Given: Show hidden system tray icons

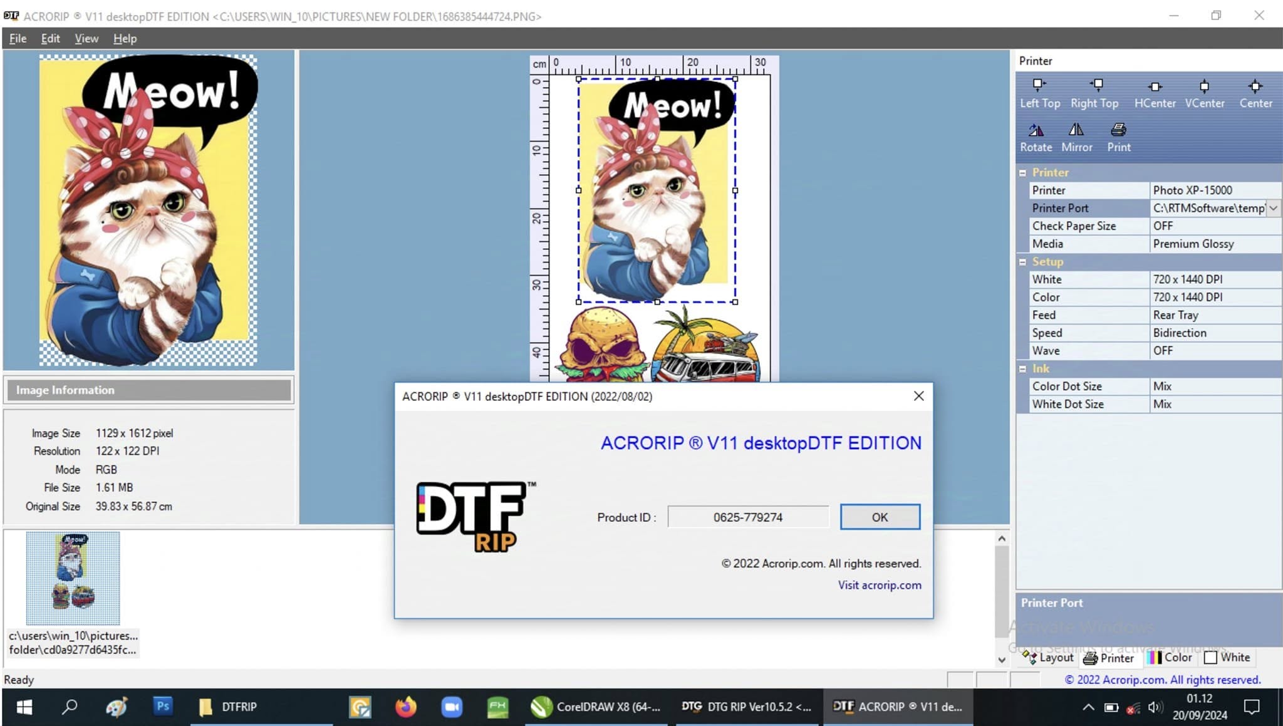Looking at the screenshot, I should [1088, 707].
